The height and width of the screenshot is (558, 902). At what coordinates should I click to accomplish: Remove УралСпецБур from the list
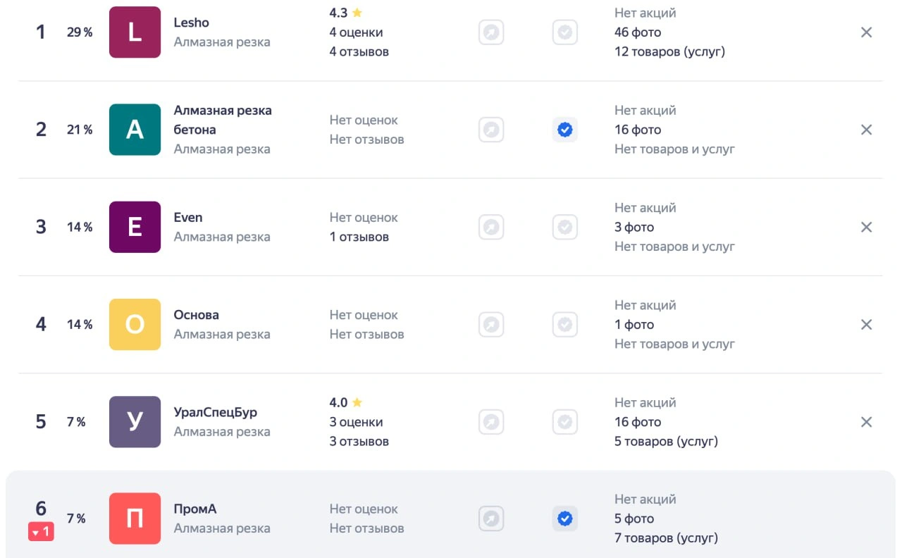point(866,422)
